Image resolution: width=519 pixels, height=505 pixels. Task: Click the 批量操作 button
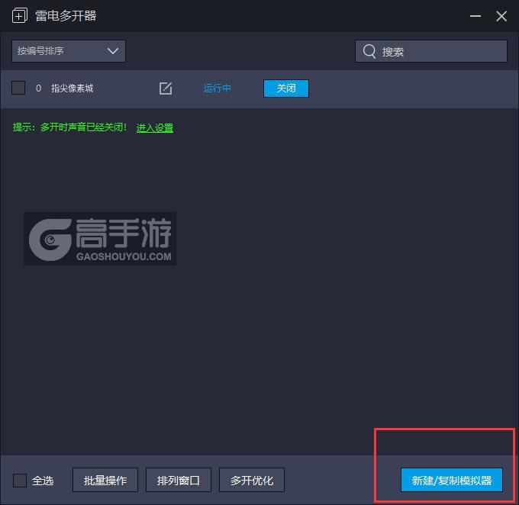(x=105, y=480)
